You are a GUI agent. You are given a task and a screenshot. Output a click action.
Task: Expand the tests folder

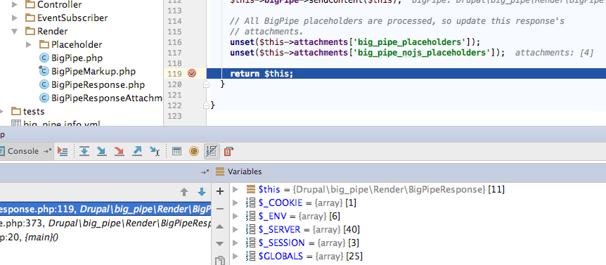(x=2, y=111)
